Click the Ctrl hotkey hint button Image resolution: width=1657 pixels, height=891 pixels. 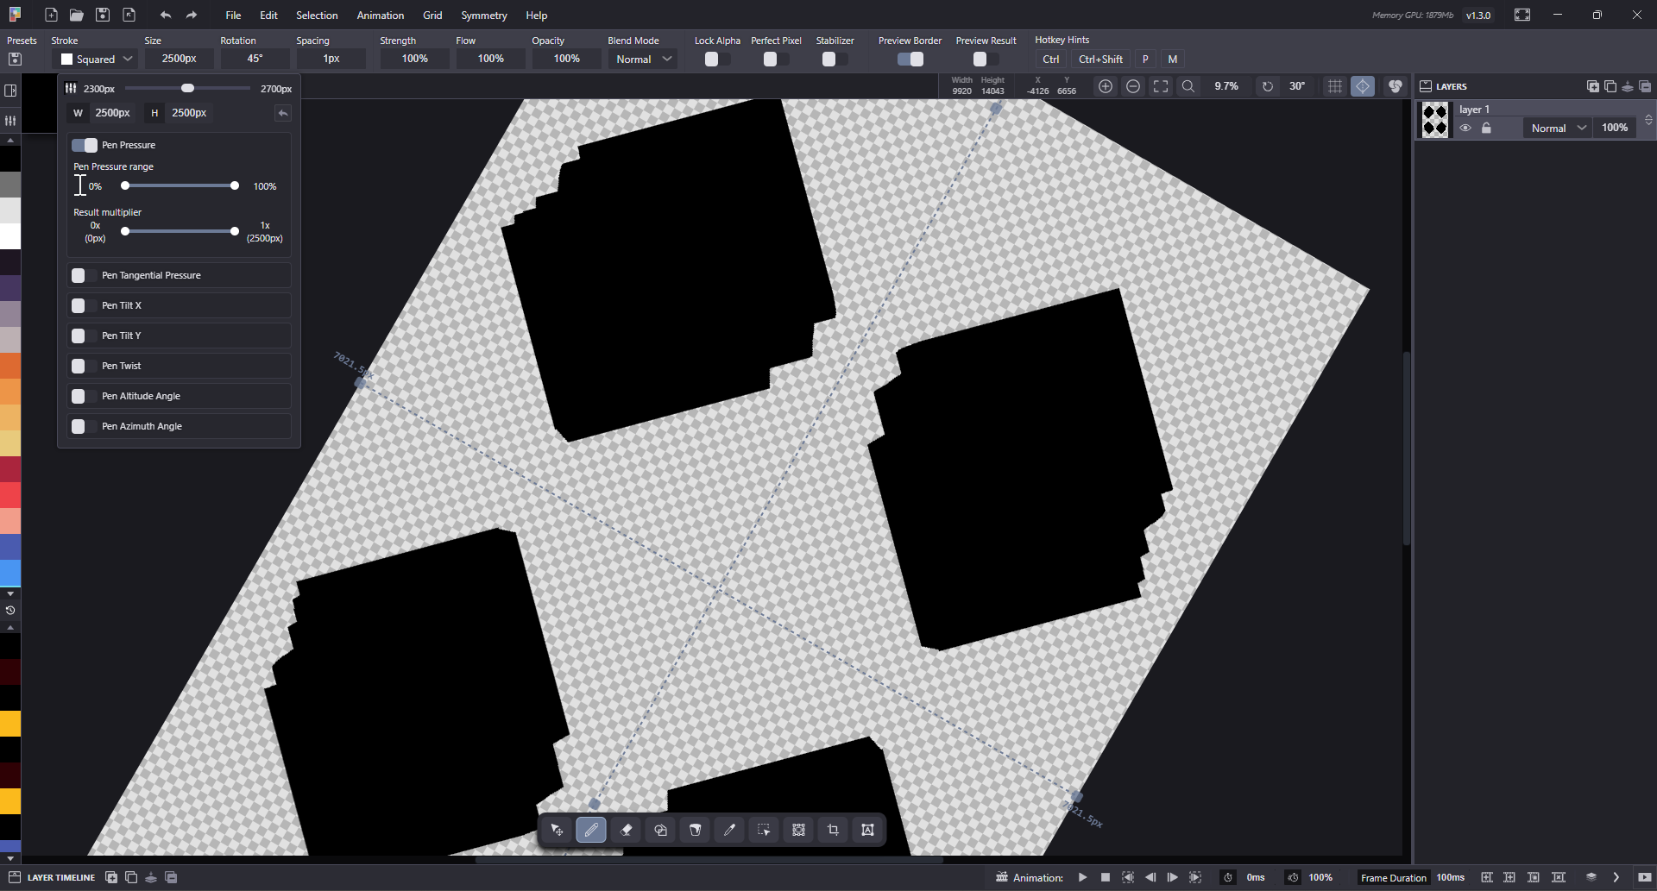[x=1050, y=60]
